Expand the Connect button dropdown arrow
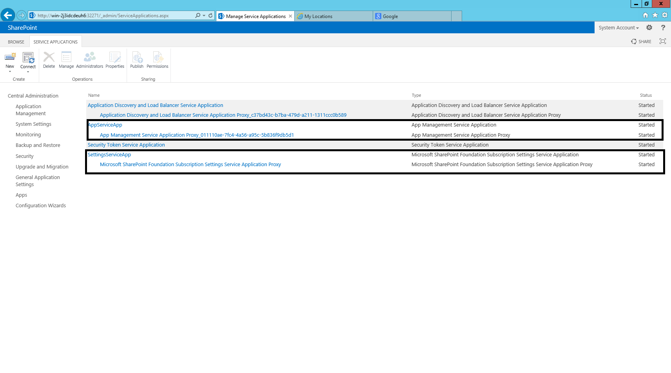 [x=28, y=72]
